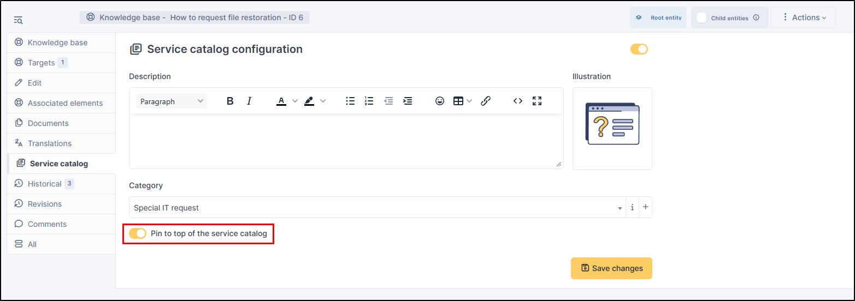Viewport: 855px width, 301px height.
Task: Click the Bold formatting icon
Action: (x=230, y=101)
